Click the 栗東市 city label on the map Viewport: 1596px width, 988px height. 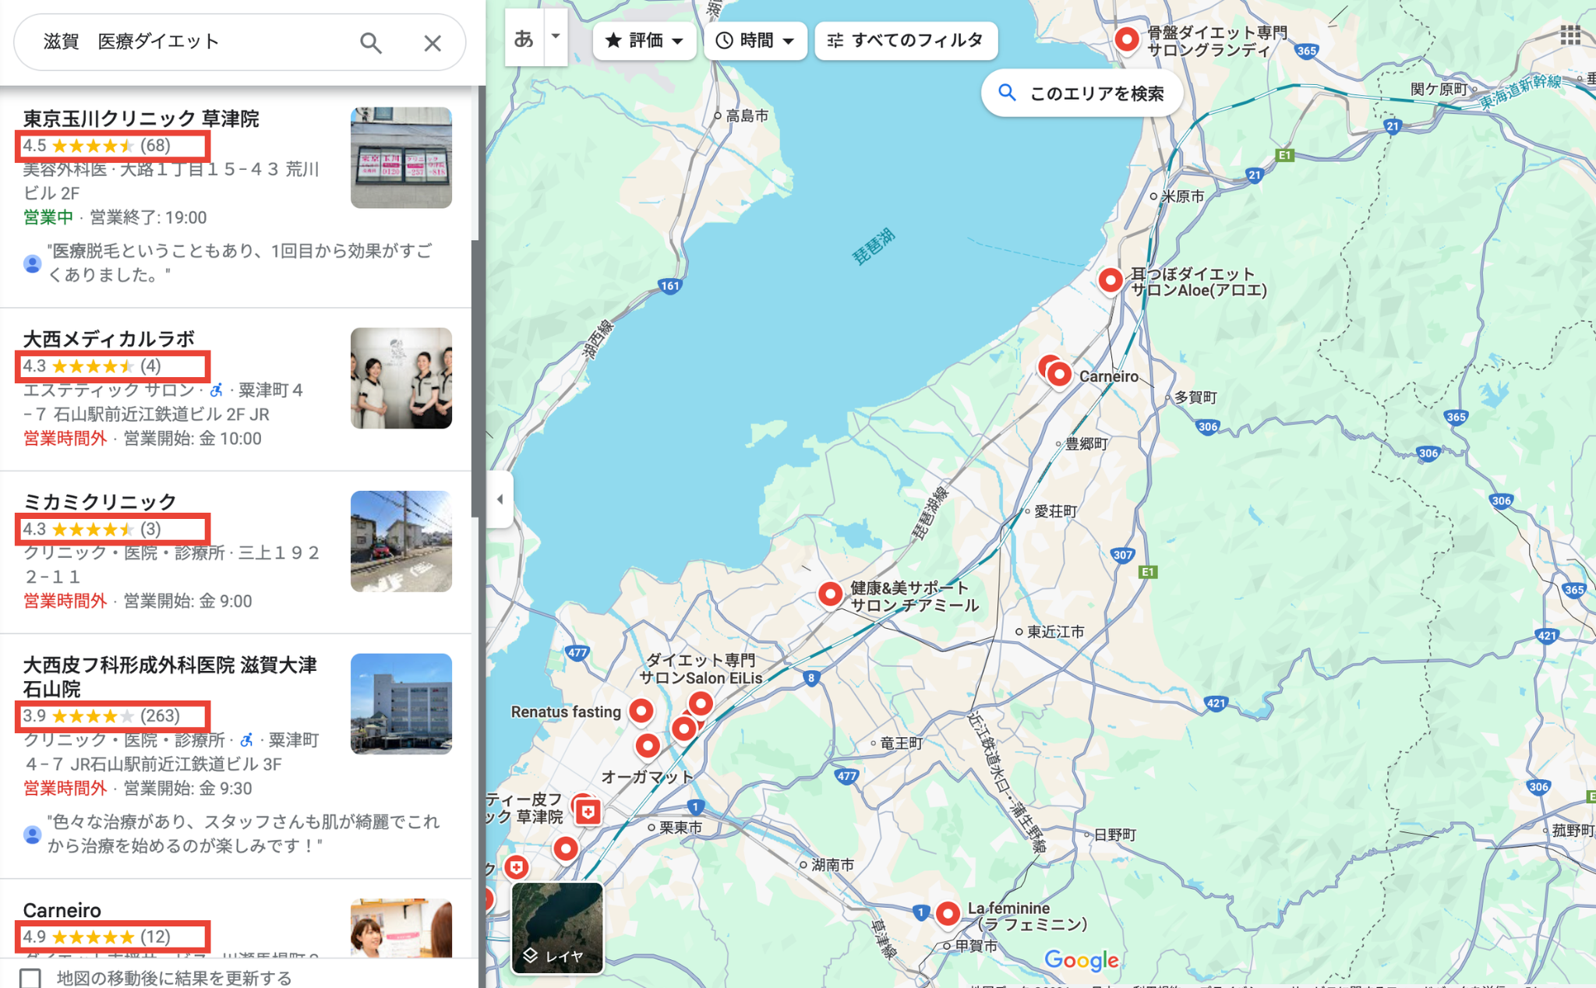680,827
